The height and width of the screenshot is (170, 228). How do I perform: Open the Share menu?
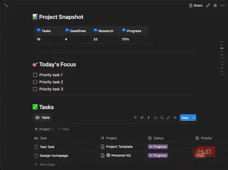coord(196,6)
